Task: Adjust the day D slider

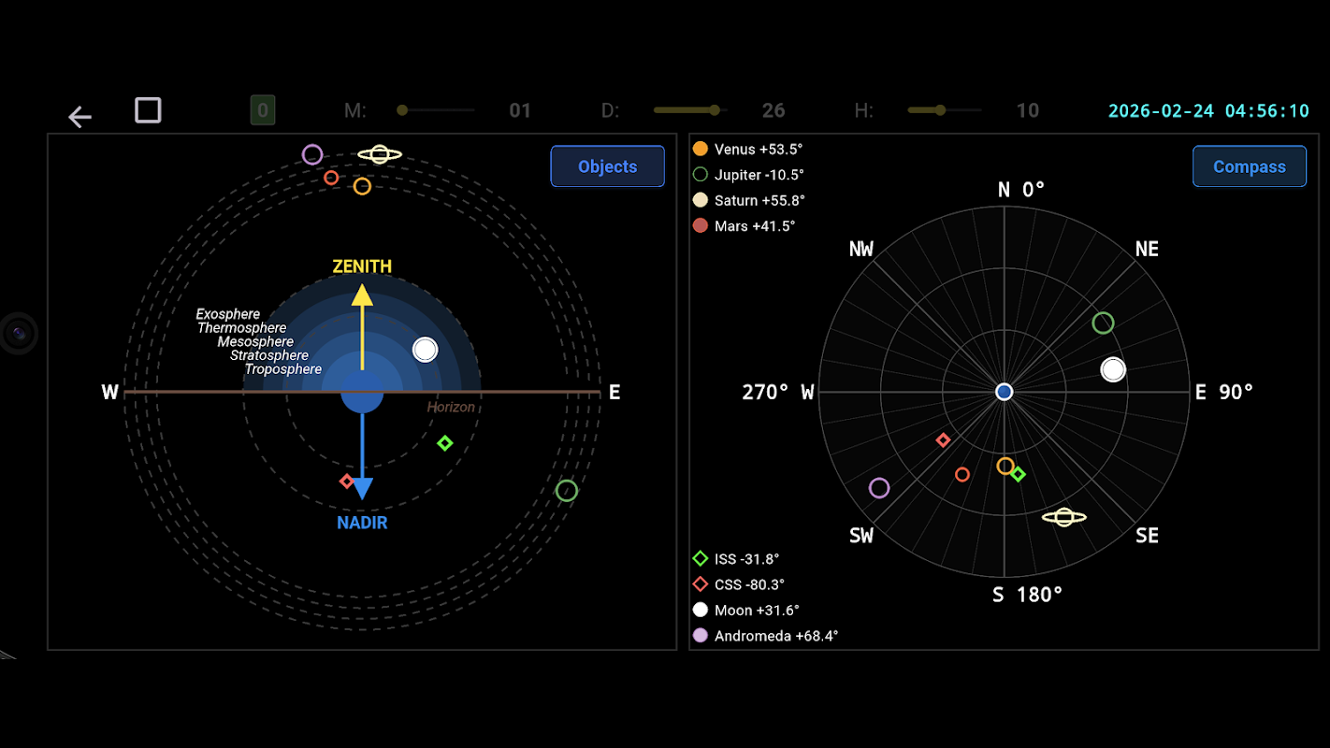Action: tap(690, 110)
